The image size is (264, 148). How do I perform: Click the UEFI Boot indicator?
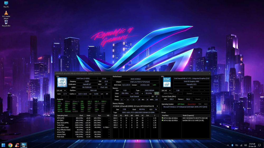181,104
